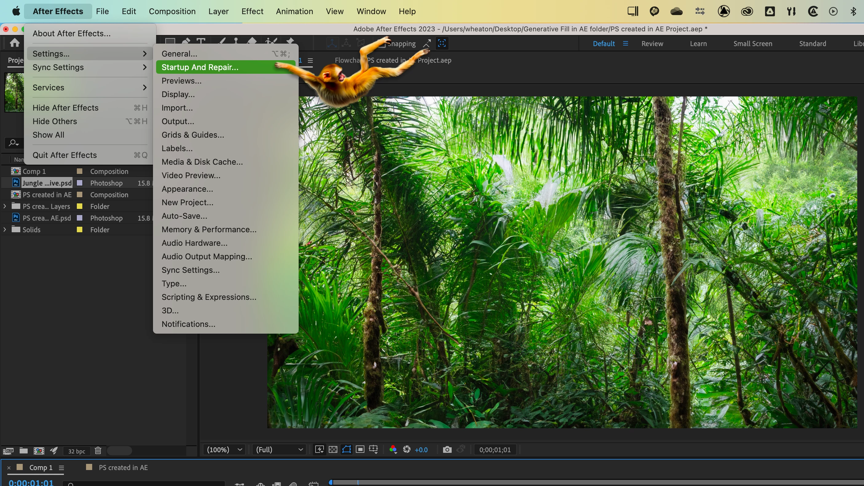
Task: Create a new folder in Project panel
Action: pyautogui.click(x=23, y=451)
